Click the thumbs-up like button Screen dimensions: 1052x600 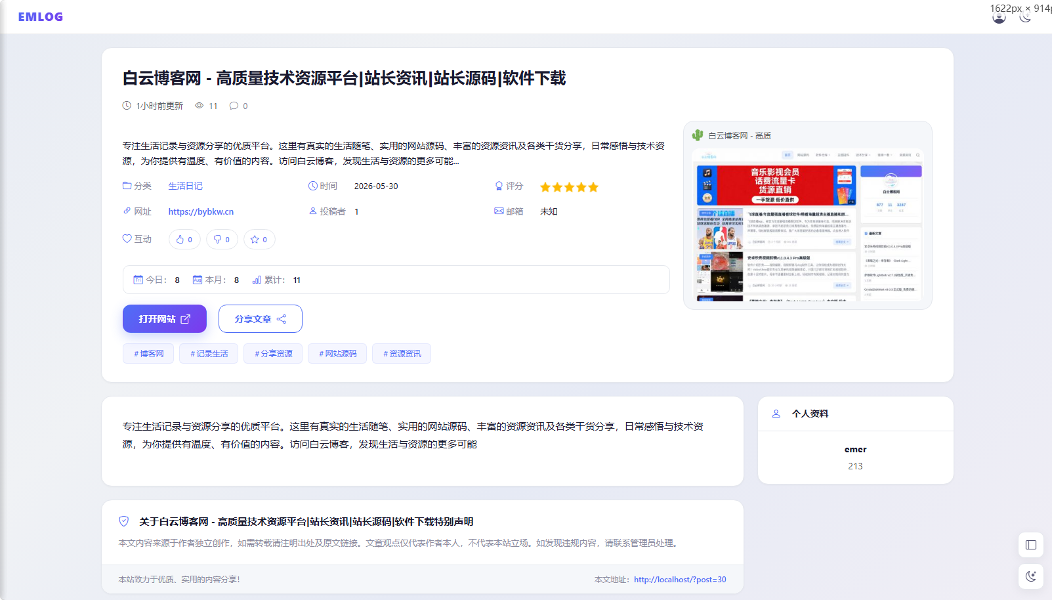coord(184,240)
